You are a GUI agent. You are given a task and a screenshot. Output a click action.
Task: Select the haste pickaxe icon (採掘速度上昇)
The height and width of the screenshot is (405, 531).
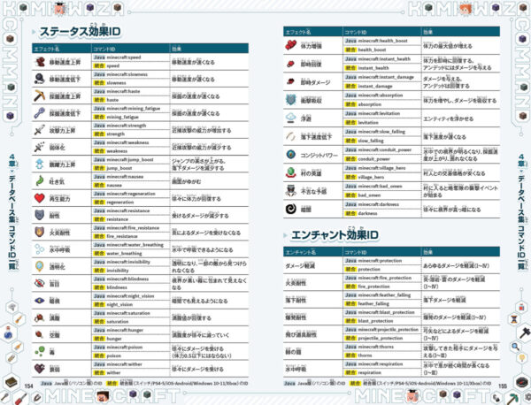tap(41, 94)
